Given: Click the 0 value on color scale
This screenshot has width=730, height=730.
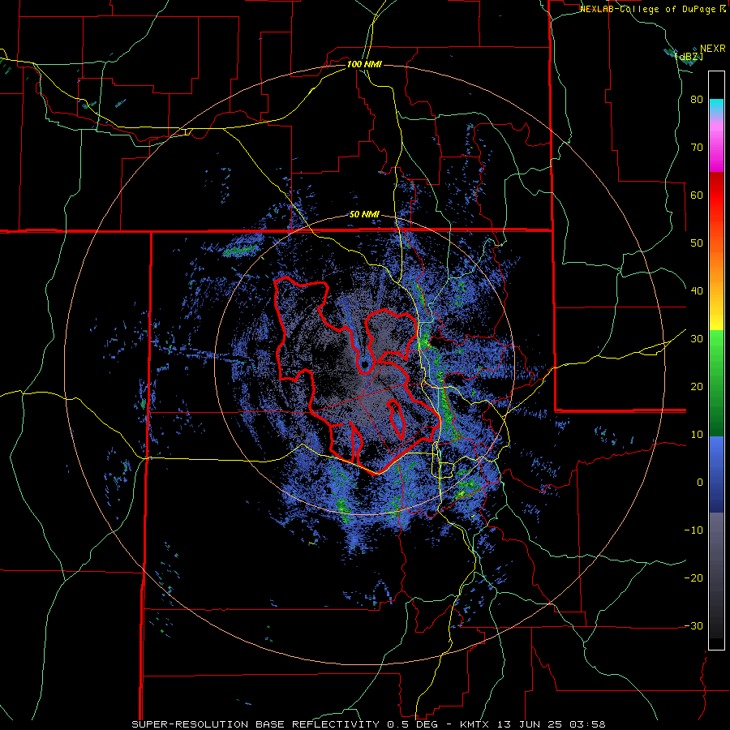Looking at the screenshot, I should pyautogui.click(x=700, y=483).
